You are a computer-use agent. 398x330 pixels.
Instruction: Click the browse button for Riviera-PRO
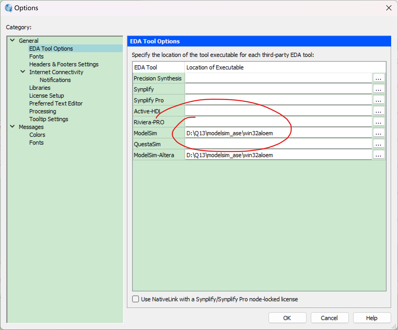(378, 122)
